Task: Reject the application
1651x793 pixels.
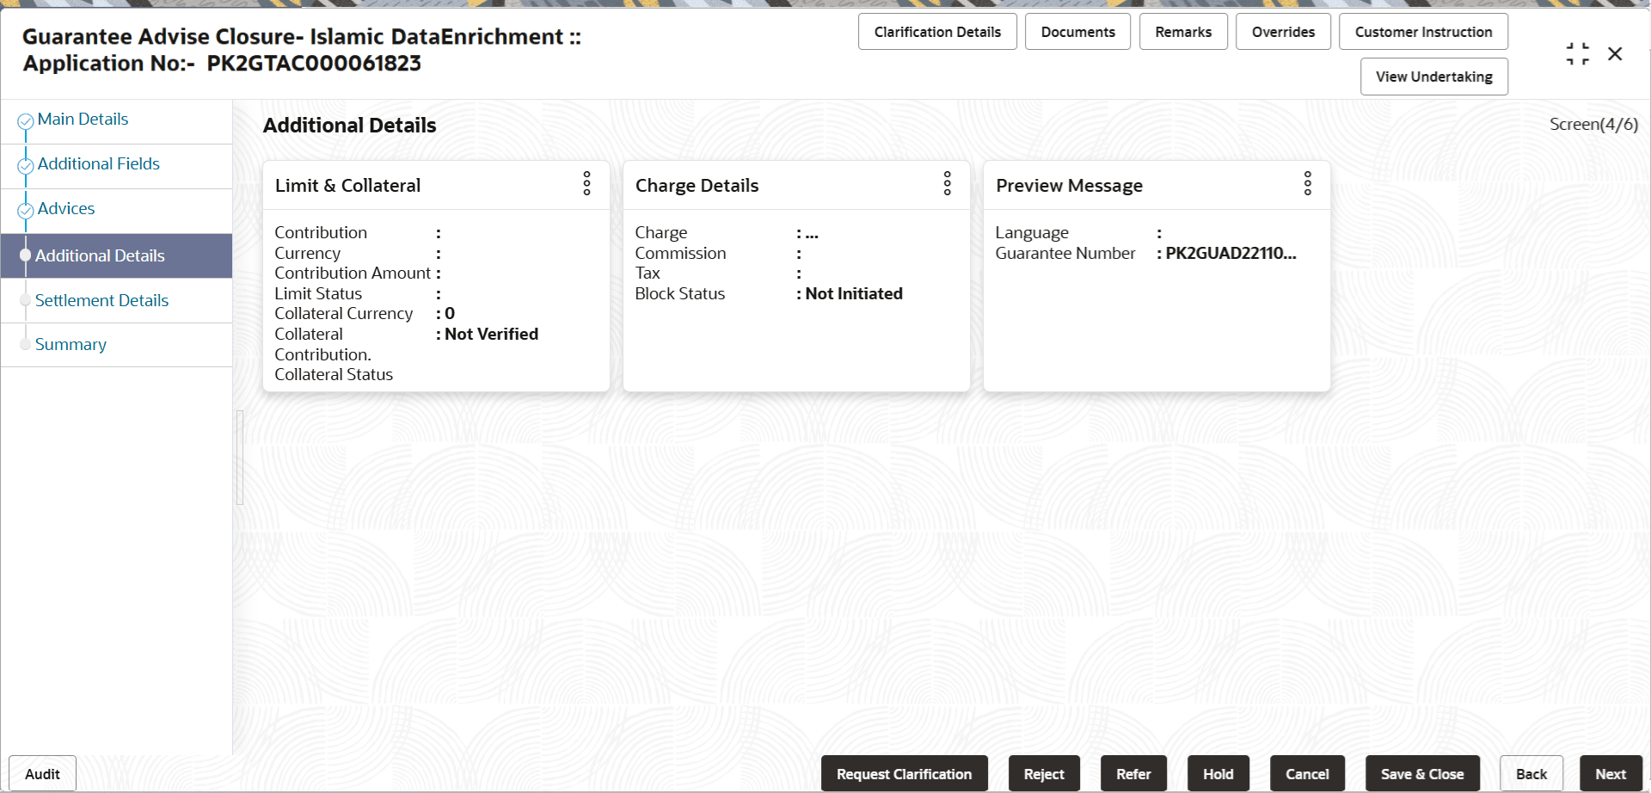Action: click(x=1044, y=774)
